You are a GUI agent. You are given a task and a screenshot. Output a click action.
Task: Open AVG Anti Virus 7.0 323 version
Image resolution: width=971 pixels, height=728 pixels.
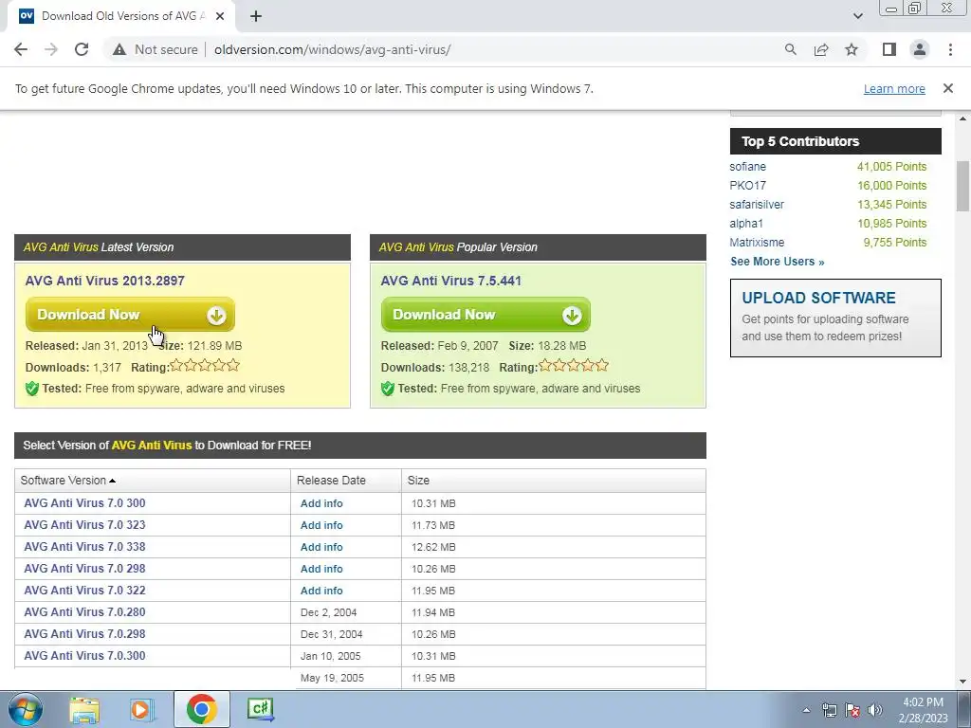tap(84, 525)
